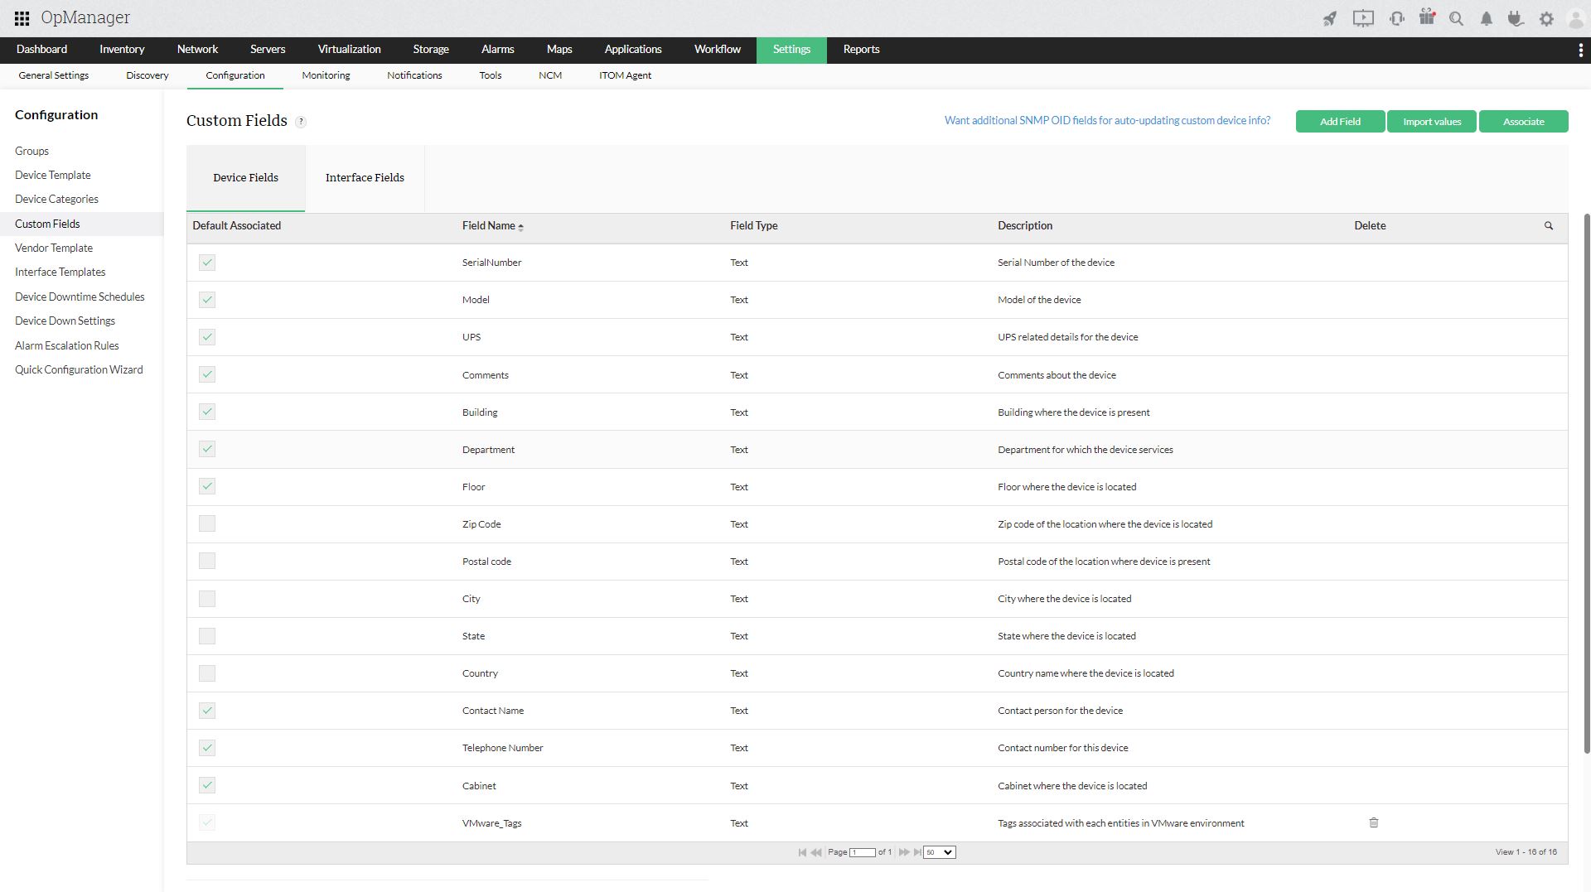Screen dimensions: 1591x892
Task: Open the support headset icon
Action: pos(1396,17)
